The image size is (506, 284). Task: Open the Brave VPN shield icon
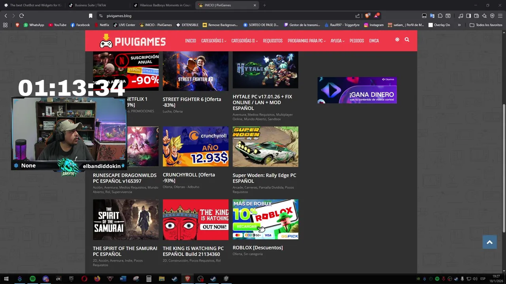tap(492, 16)
